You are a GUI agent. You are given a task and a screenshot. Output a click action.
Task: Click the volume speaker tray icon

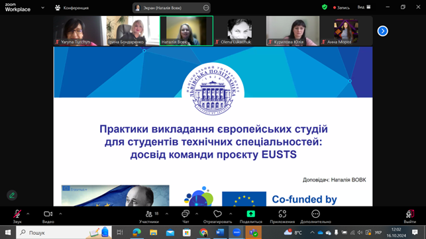point(360,232)
